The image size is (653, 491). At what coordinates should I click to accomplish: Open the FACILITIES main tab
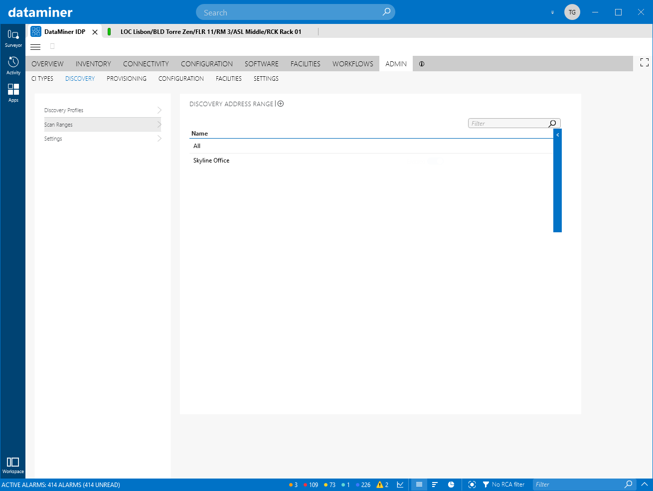[306, 64]
